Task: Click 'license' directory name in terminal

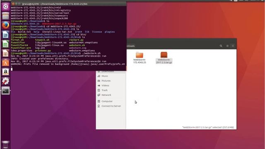Action: [97, 32]
